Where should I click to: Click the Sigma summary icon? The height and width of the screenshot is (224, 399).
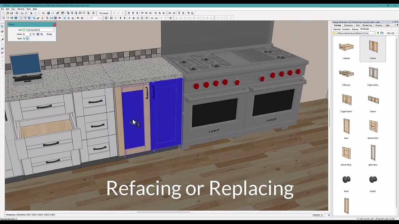pyautogui.click(x=93, y=13)
